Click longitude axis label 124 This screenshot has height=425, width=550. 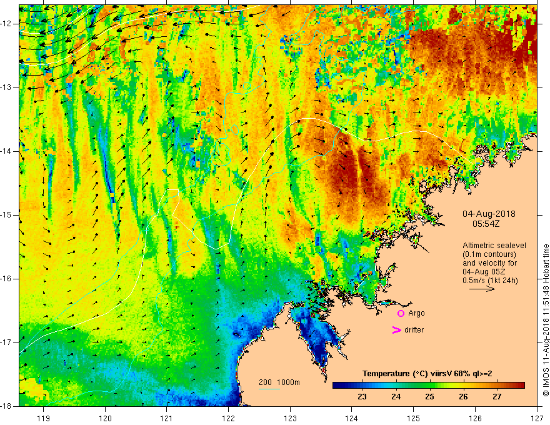coord(352,418)
